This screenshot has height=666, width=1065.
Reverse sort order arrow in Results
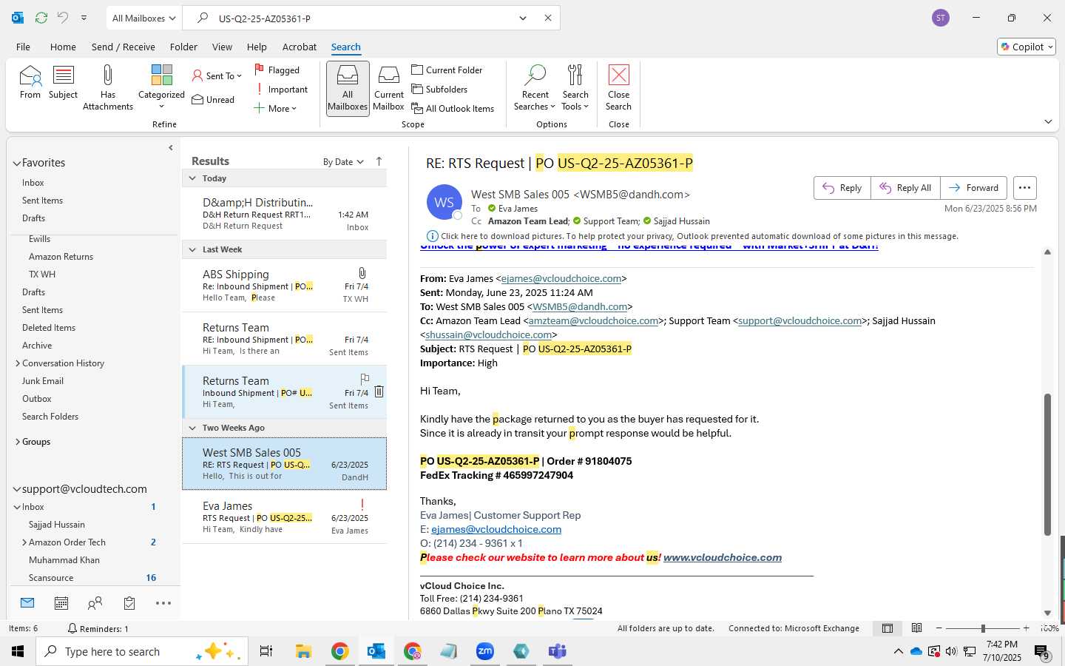379,161
